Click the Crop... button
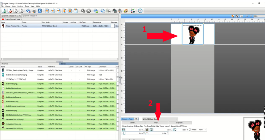 (157, 123)
